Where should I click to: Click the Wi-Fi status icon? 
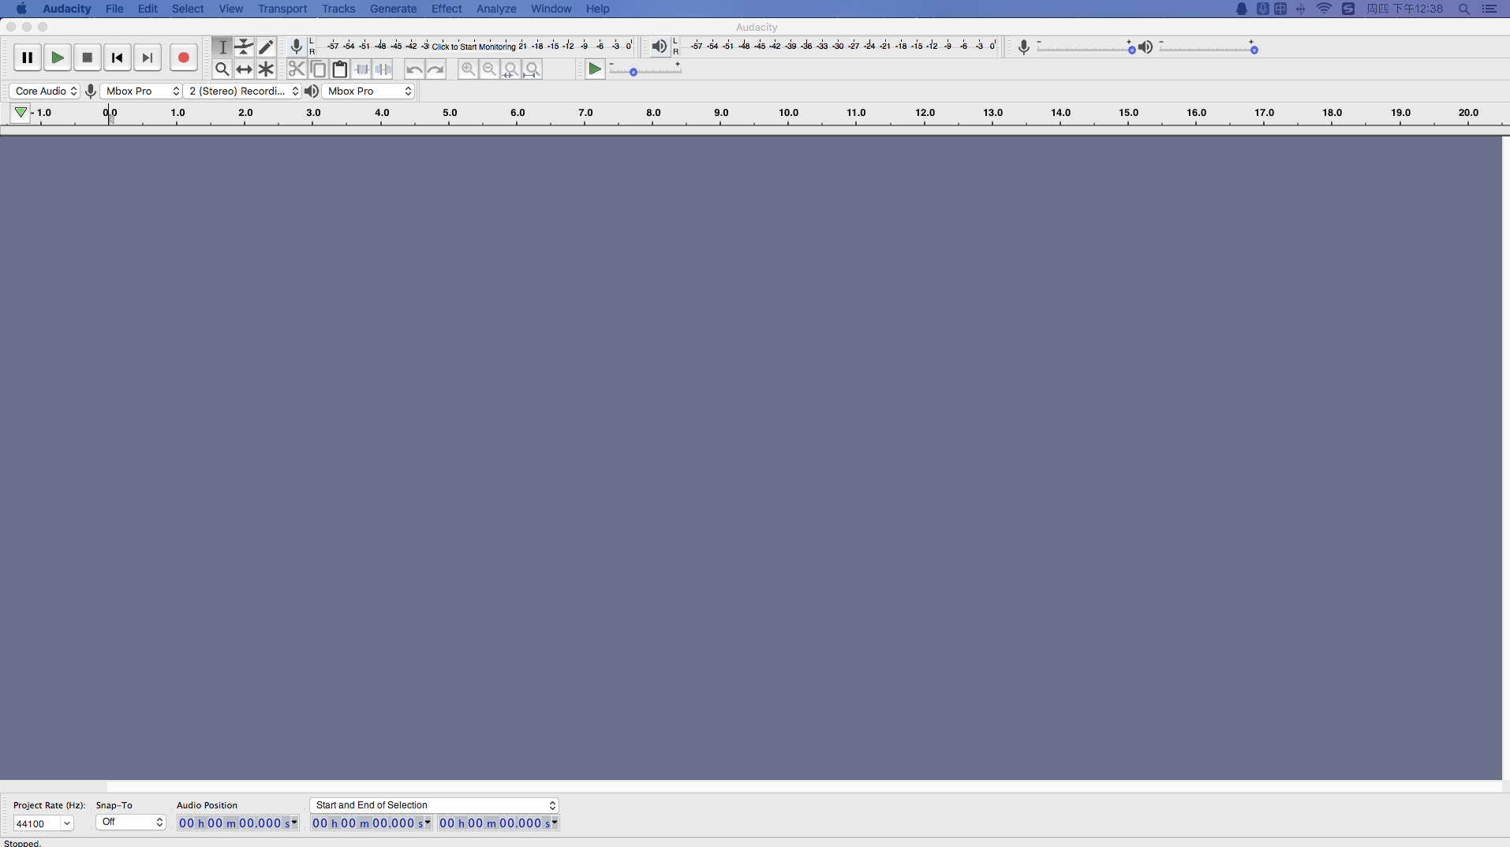click(1324, 9)
